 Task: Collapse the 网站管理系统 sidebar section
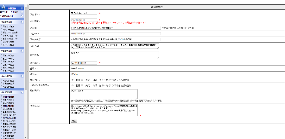22,22
